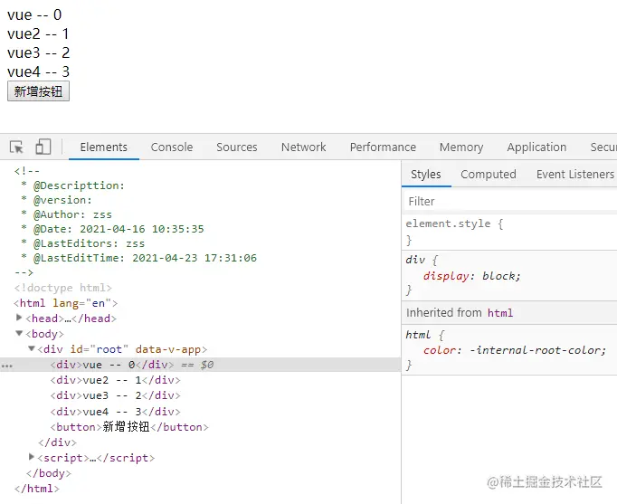Select the div 'vue3 -- 2' DOM row
The width and height of the screenshot is (617, 504).
pos(115,395)
